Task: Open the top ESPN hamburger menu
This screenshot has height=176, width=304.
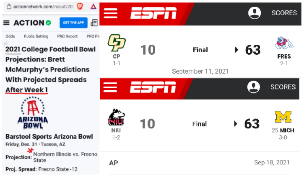Action: [x=111, y=13]
